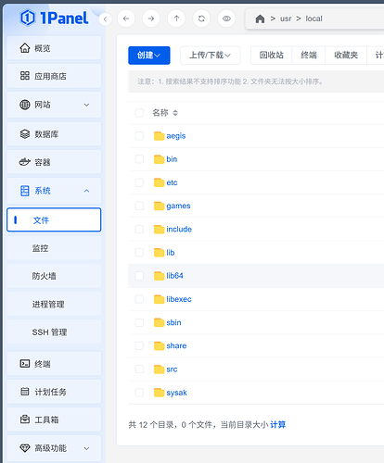Open the 创建 create dropdown
The height and width of the screenshot is (463, 384).
pos(149,56)
